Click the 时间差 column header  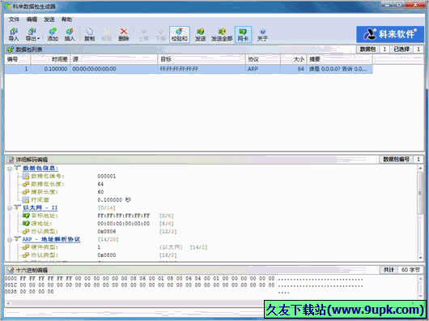51,59
